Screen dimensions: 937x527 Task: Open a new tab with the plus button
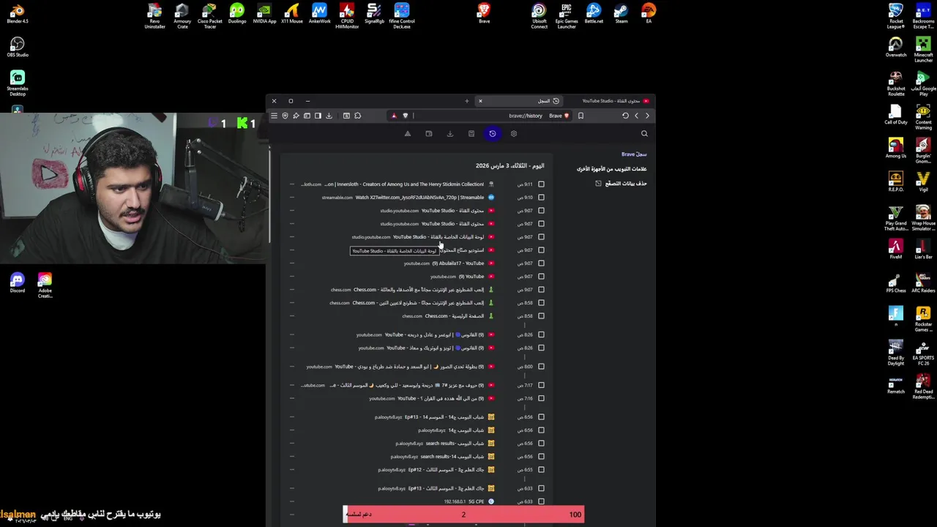tap(466, 101)
